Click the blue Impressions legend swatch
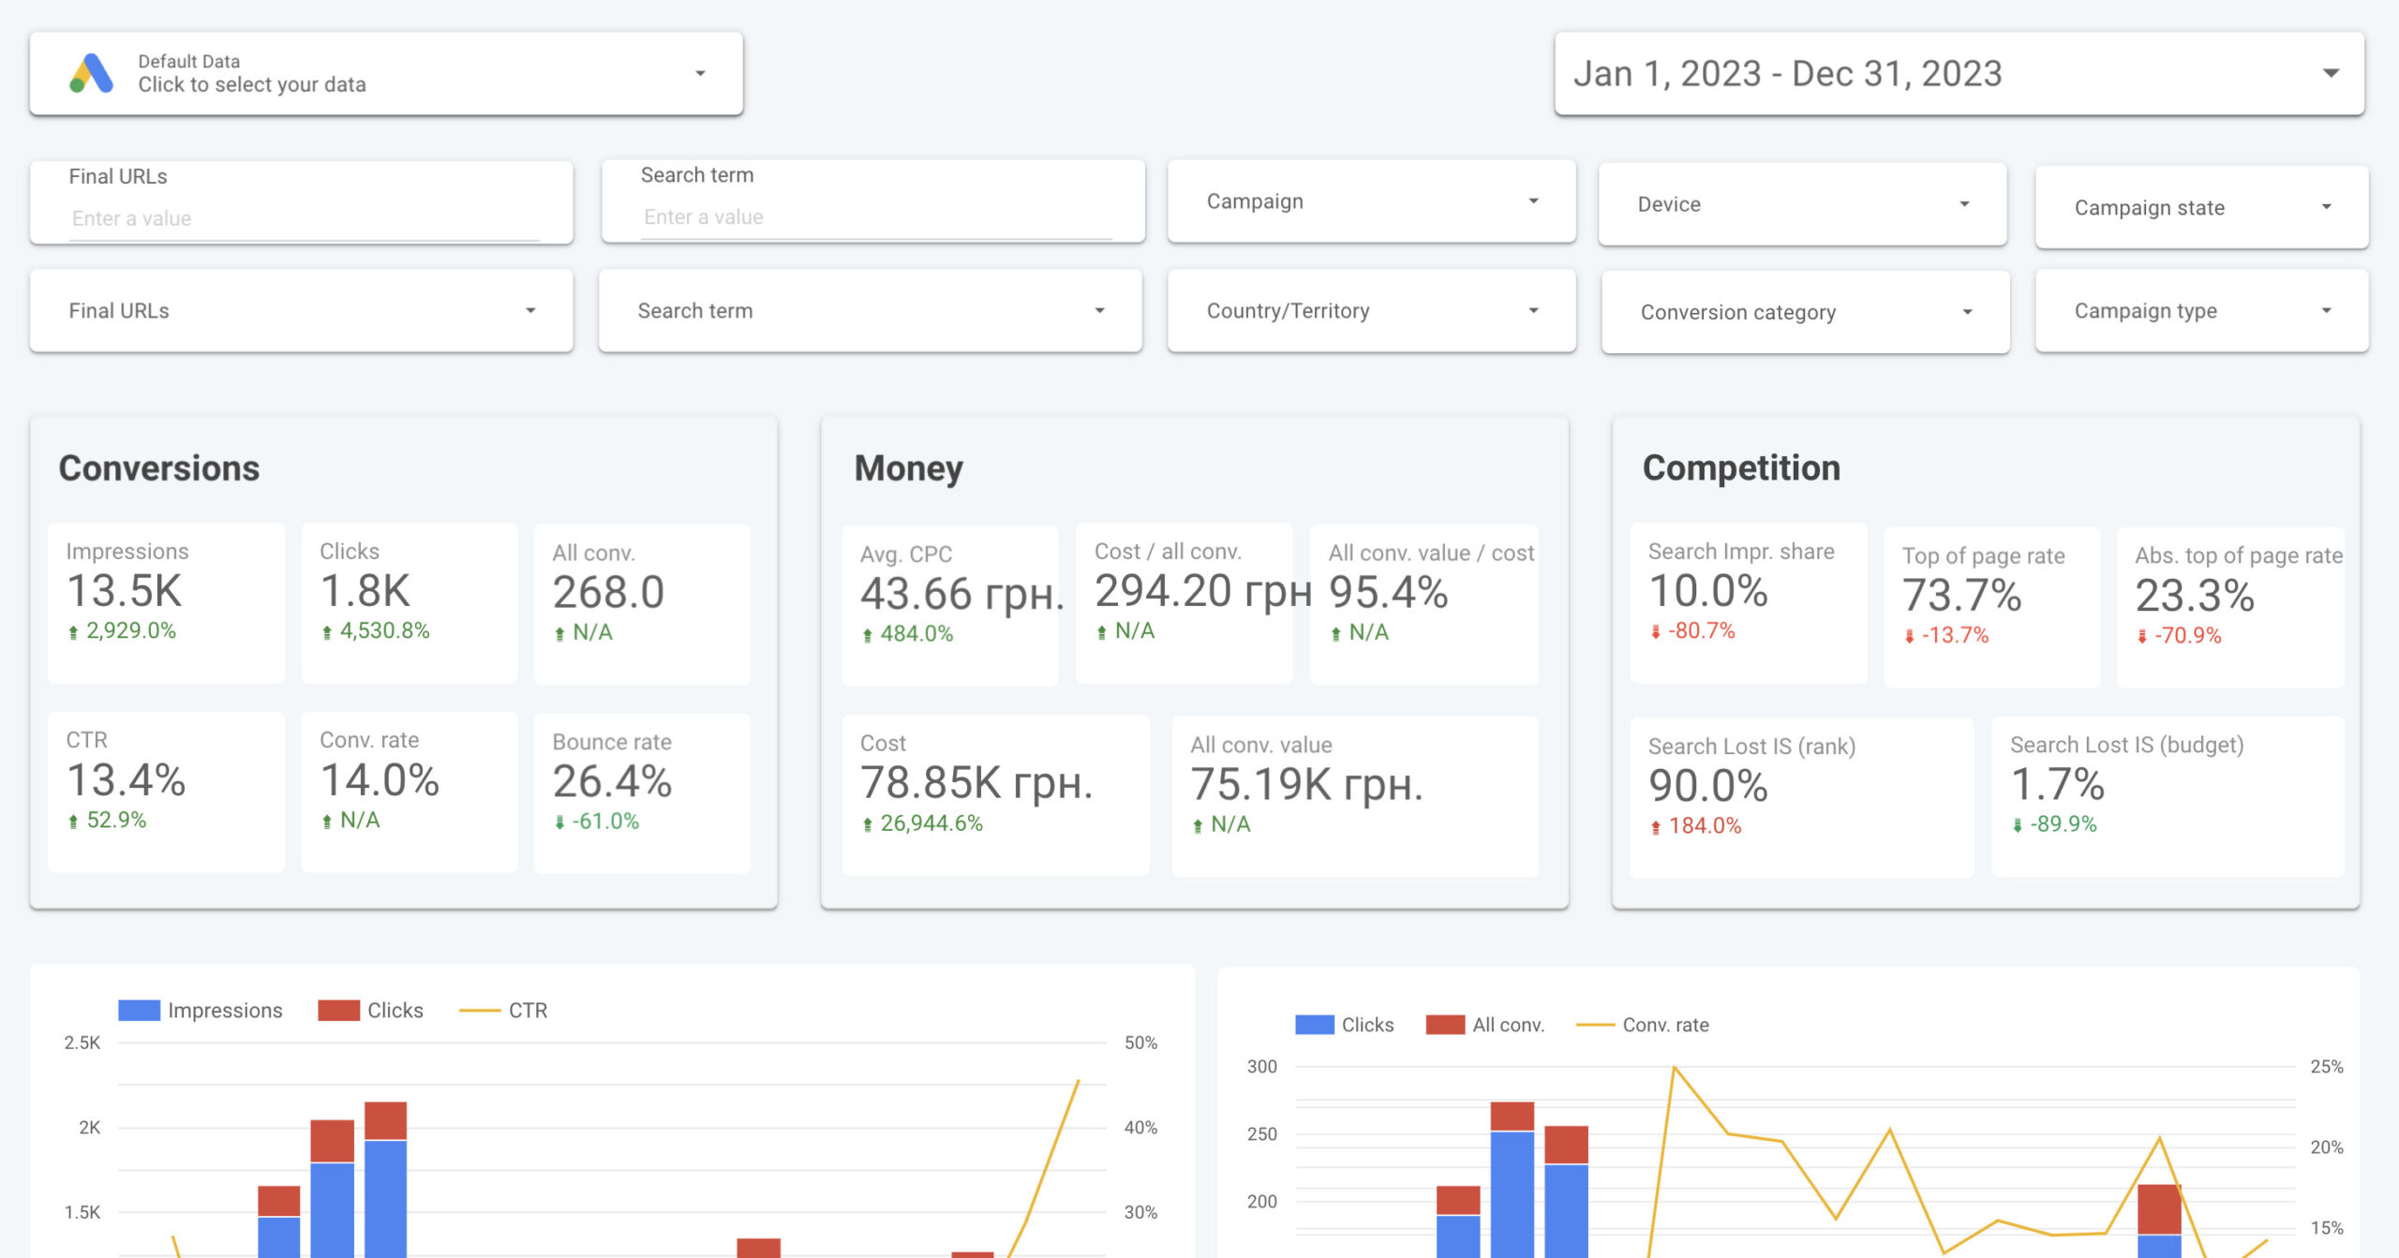 pyautogui.click(x=139, y=1011)
